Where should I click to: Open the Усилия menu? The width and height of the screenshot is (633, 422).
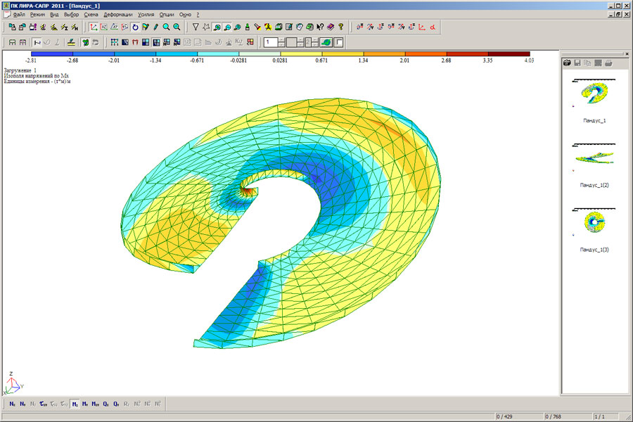point(147,14)
